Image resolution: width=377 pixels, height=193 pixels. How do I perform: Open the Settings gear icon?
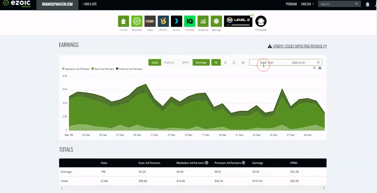tap(216, 21)
